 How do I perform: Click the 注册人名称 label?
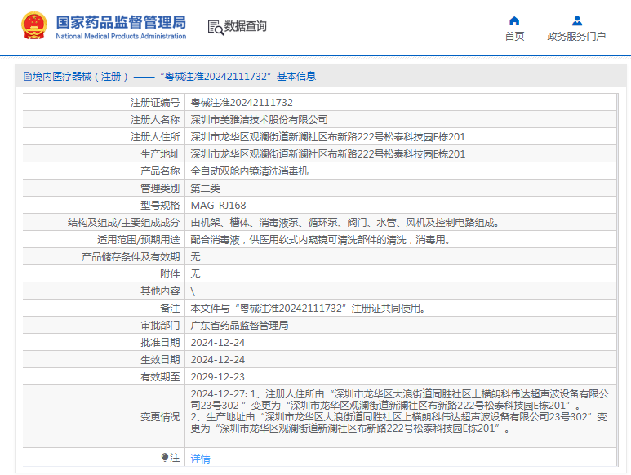[155, 120]
